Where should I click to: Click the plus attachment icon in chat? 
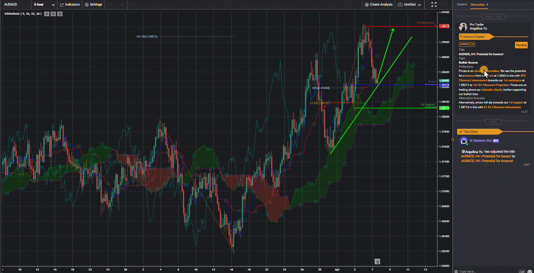pos(456,271)
